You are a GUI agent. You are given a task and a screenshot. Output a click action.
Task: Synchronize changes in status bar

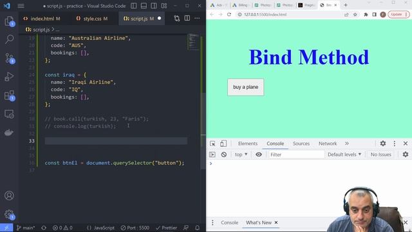[x=44, y=227]
